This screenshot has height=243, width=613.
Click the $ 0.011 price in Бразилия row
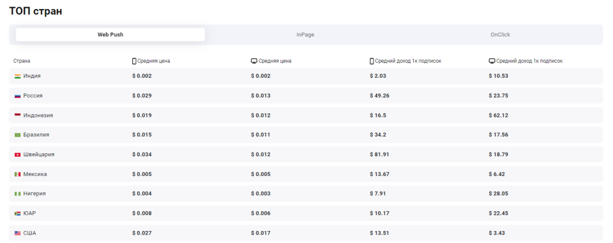261,135
